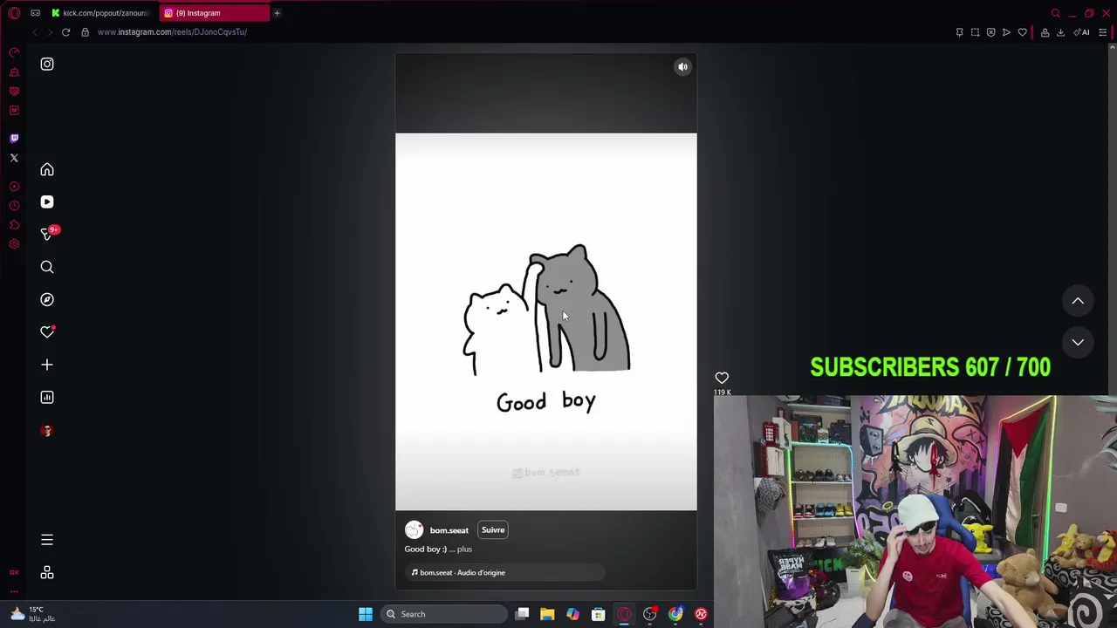Open the ad blocker shield icon
The width and height of the screenshot is (1117, 628).
990,32
